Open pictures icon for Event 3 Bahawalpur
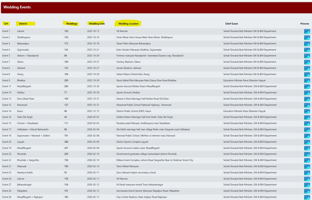Image resolution: width=312 pixels, height=200 pixels. point(307,44)
